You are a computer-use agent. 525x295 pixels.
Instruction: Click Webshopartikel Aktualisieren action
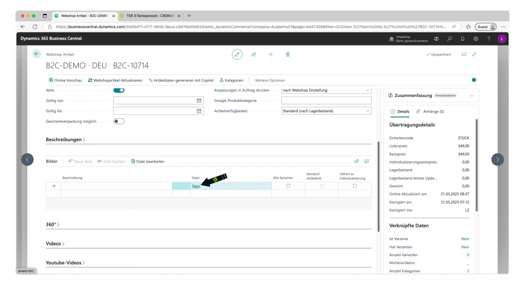(115, 80)
